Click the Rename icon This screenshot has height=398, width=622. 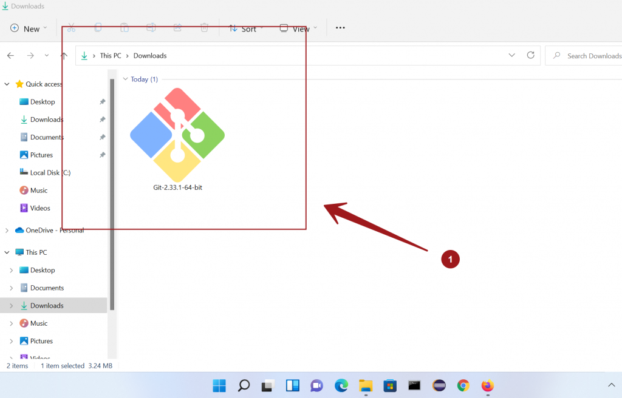pyautogui.click(x=151, y=28)
